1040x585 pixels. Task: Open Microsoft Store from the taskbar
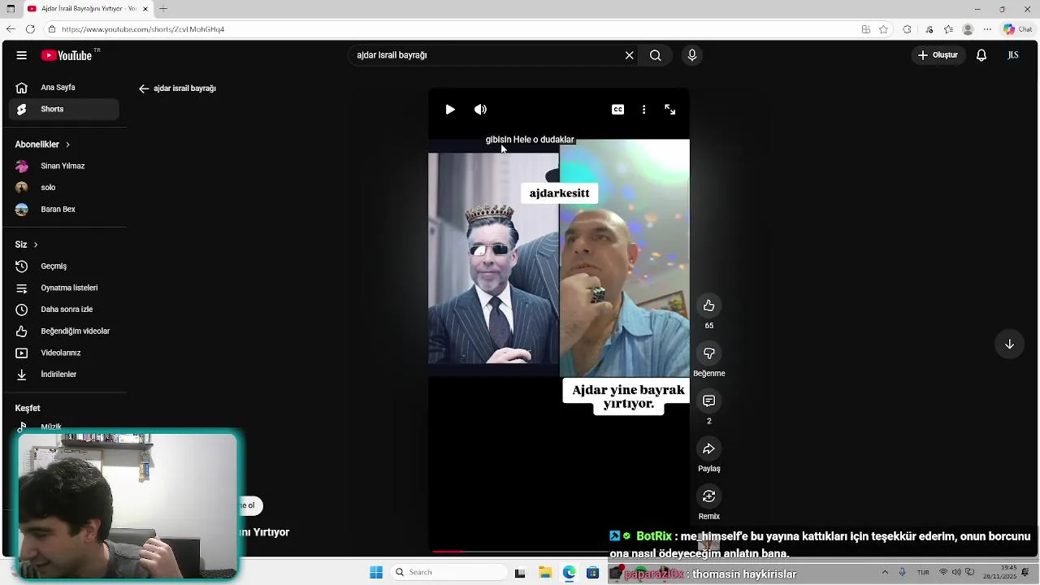point(592,573)
